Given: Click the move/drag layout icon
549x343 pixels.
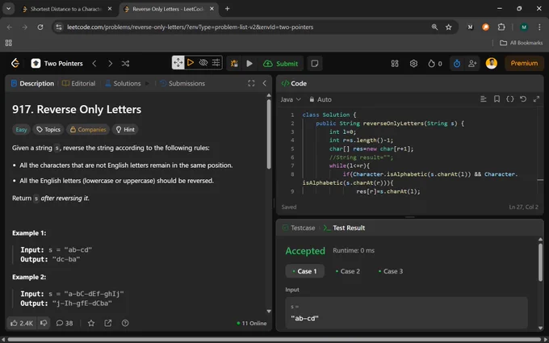Looking at the screenshot, I should coord(178,63).
